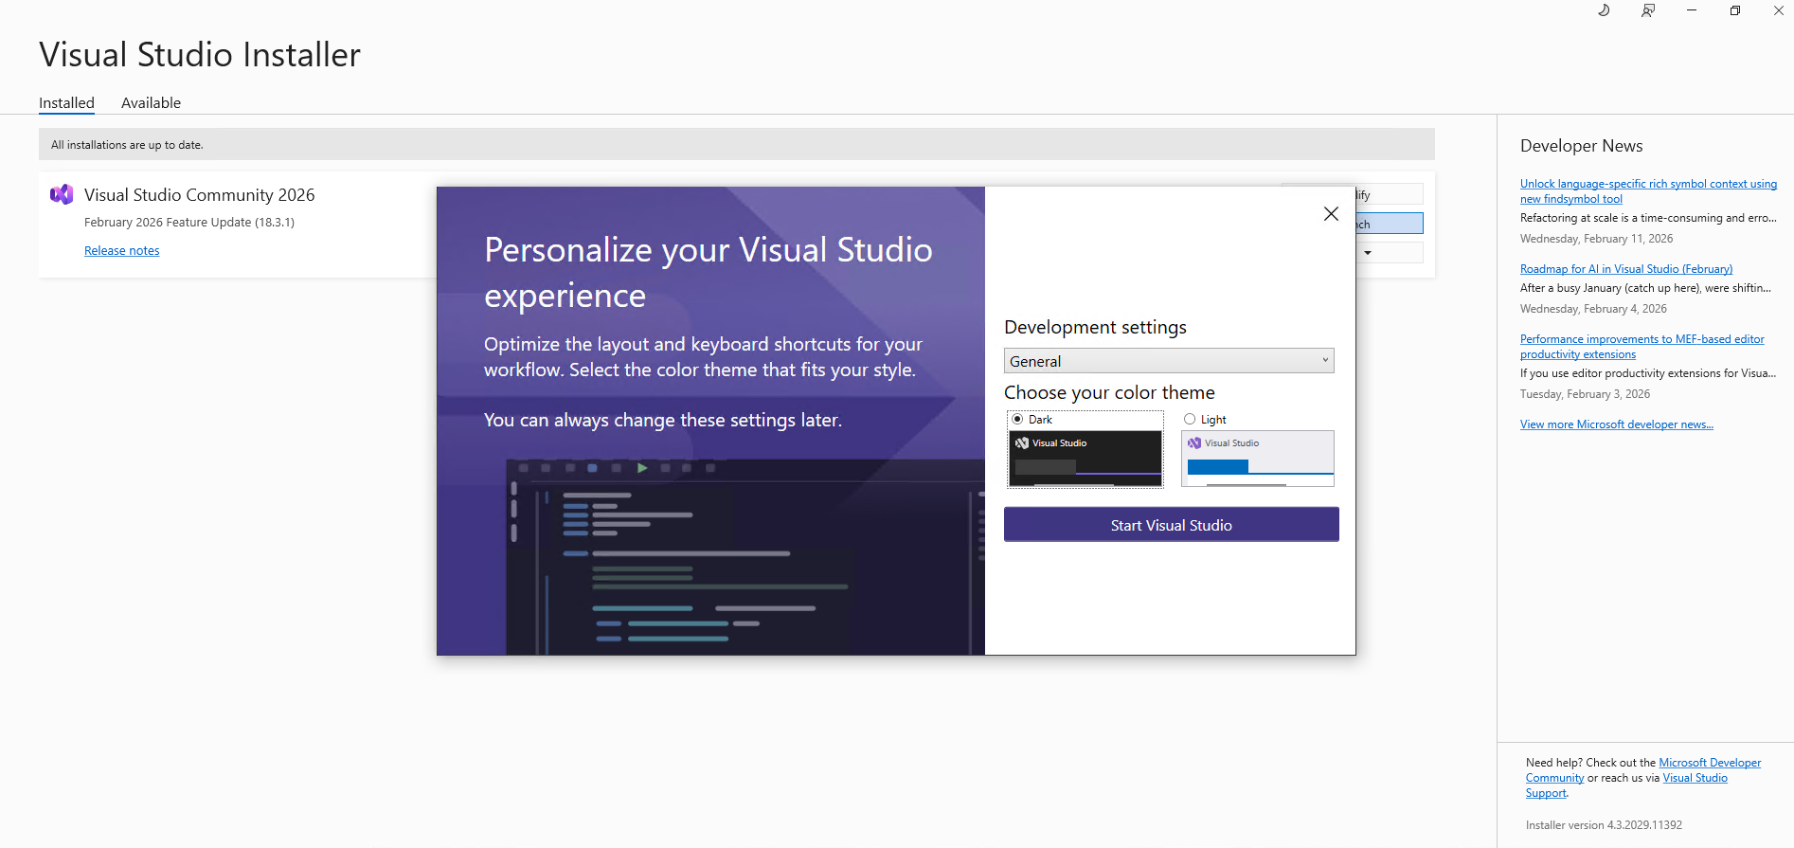Click the Start Visual Studio button
Viewport: 1794px width, 848px height.
click(x=1172, y=525)
